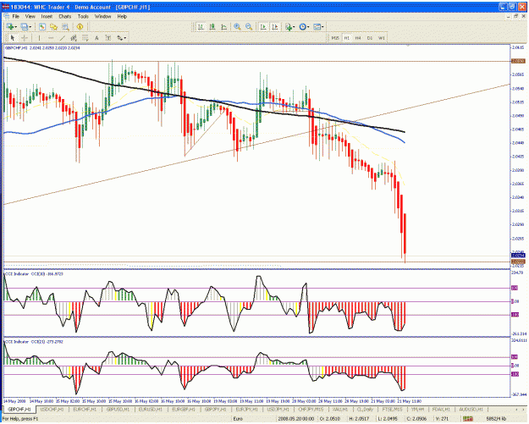Select the Text tool
This screenshot has height=424, width=529.
pos(96,38)
